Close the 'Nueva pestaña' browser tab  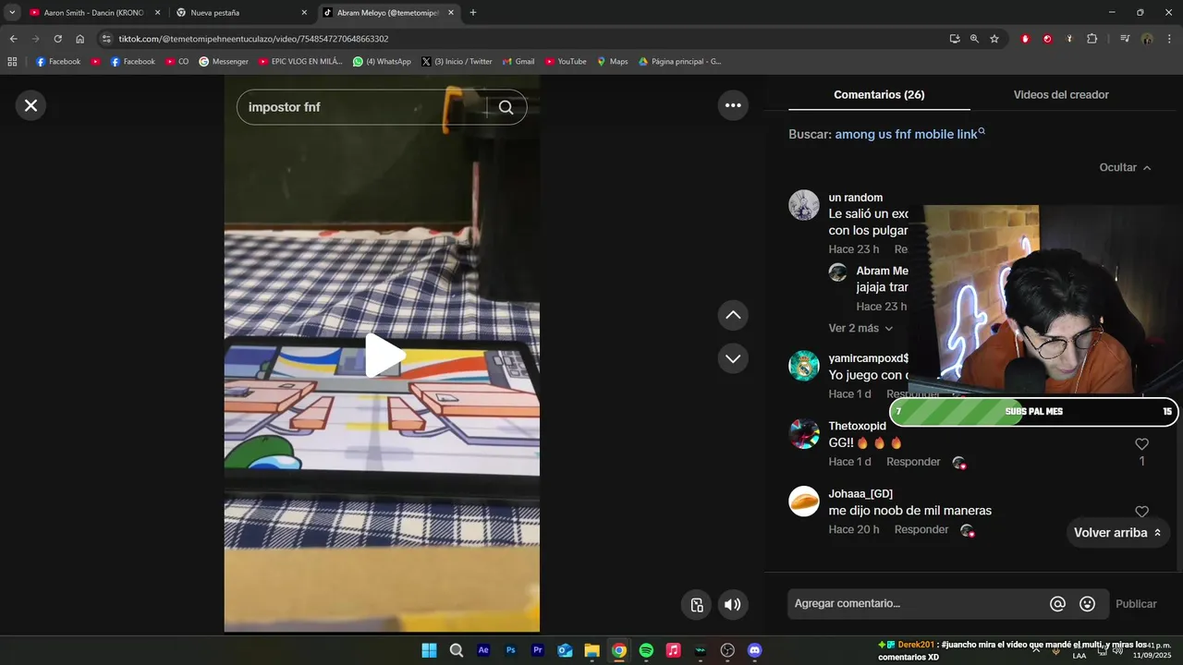tap(304, 13)
